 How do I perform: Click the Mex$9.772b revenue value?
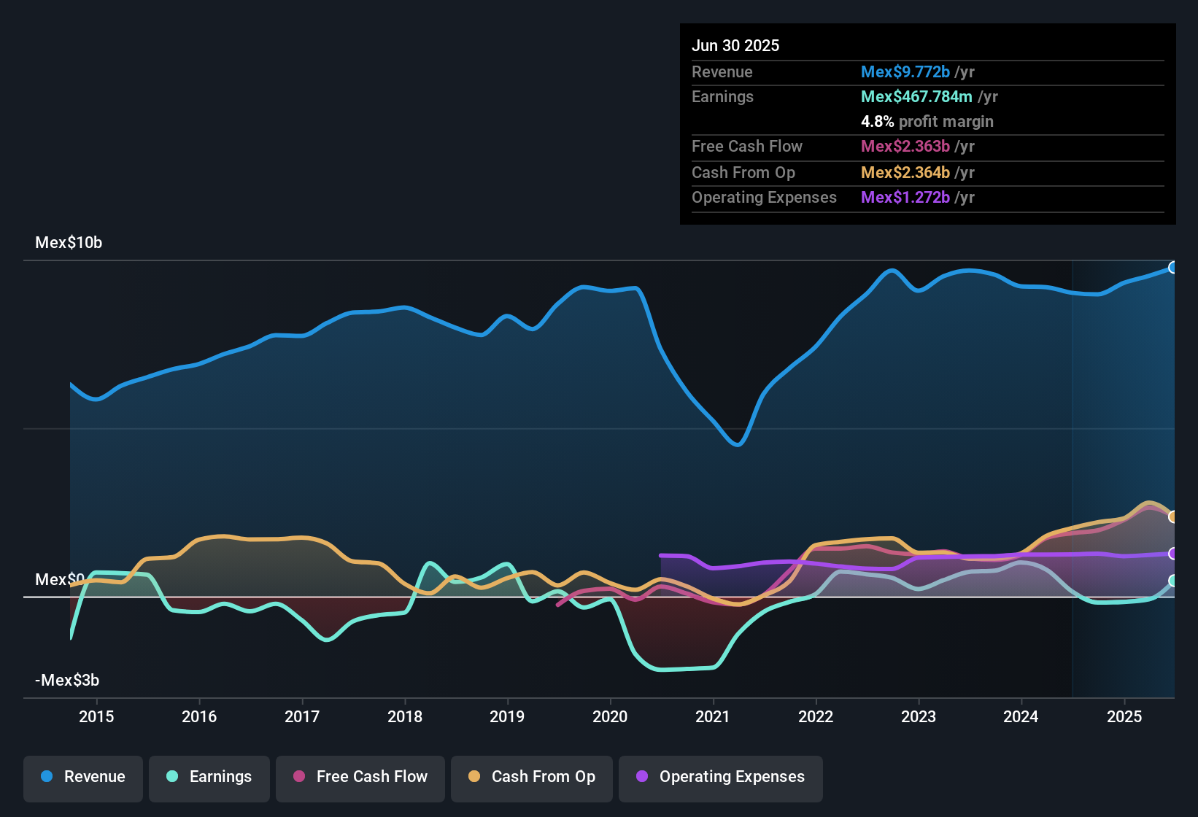(x=905, y=71)
